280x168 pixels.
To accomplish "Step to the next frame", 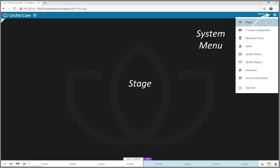I will pos(24,164).
